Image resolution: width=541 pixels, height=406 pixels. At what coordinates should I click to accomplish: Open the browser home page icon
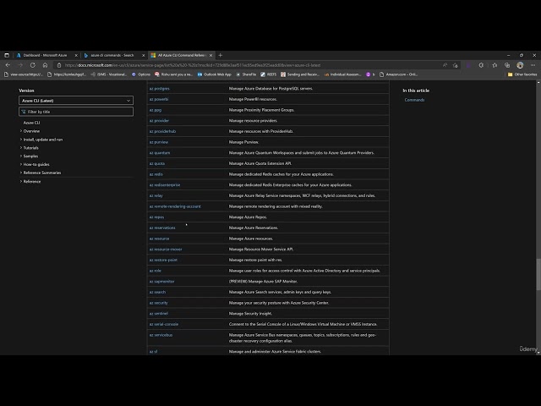tap(45, 65)
